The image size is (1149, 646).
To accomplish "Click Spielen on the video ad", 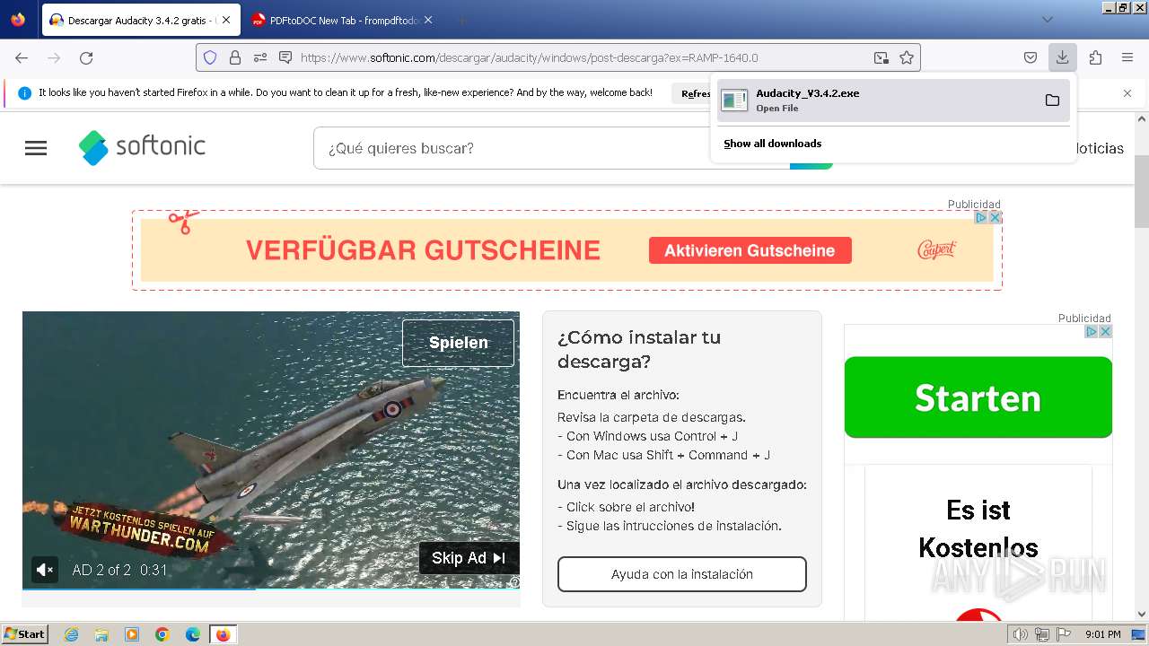I will coord(458,343).
